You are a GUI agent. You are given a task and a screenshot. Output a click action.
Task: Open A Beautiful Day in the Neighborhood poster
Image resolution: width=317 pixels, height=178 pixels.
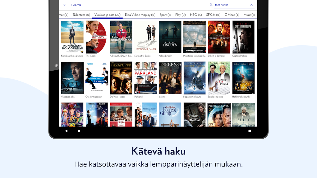[x=121, y=37]
